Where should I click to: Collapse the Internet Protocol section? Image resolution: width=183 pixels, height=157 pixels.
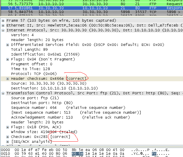coord(3,30)
